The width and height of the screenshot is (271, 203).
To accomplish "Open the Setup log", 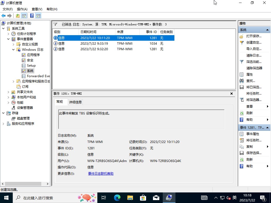I will click(x=31, y=66).
